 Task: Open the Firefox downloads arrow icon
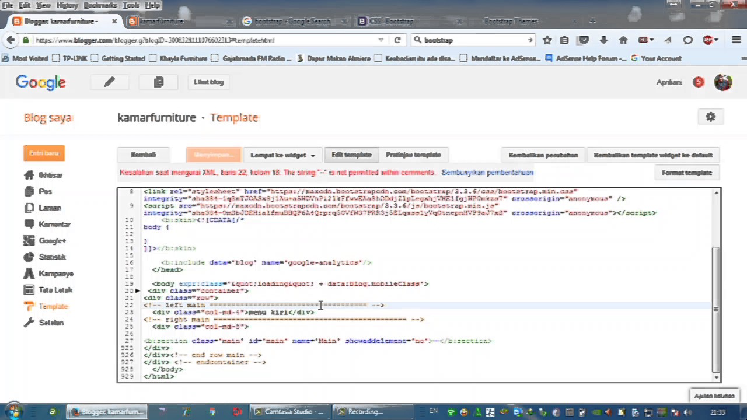[x=603, y=40]
